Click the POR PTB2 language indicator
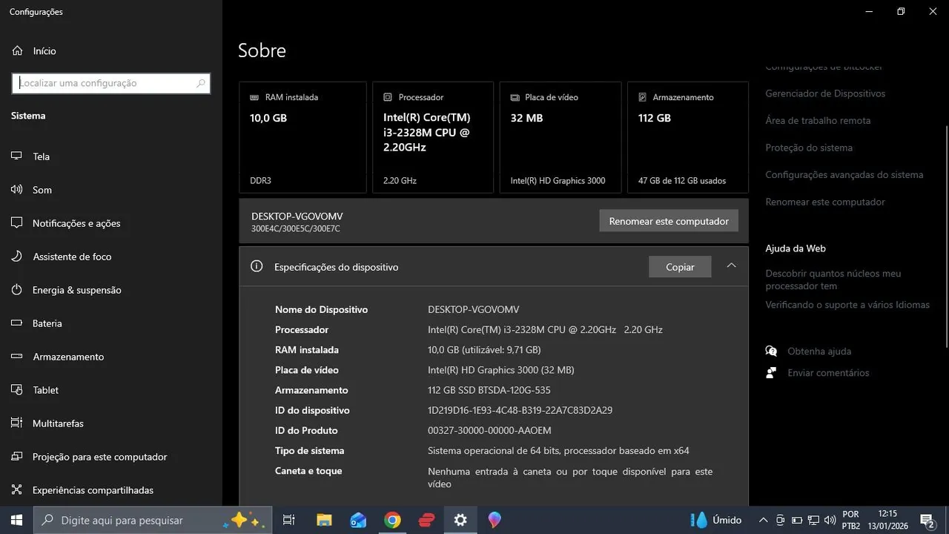The height and width of the screenshot is (534, 949). (850, 520)
